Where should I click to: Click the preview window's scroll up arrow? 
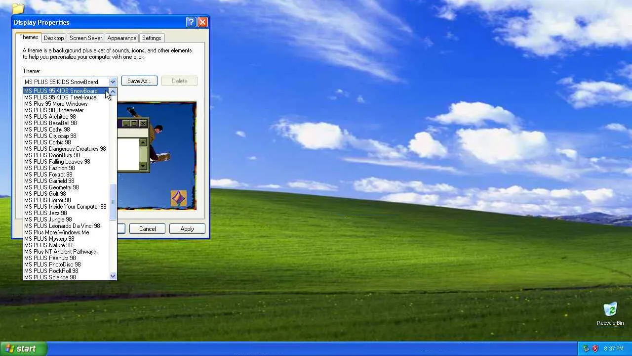click(x=143, y=142)
